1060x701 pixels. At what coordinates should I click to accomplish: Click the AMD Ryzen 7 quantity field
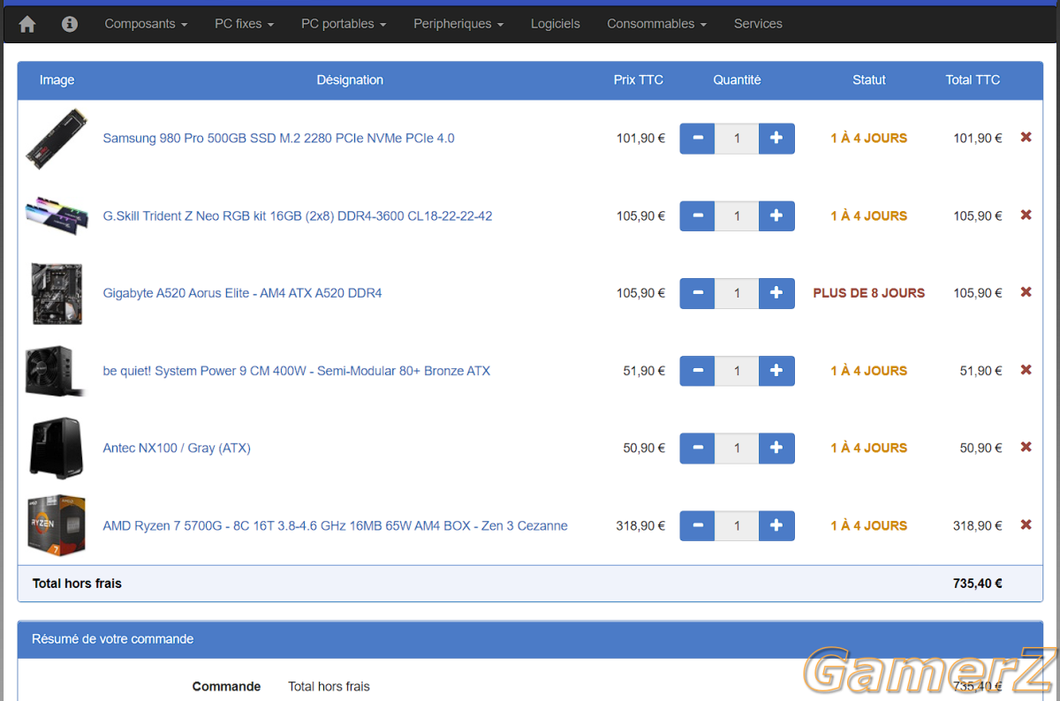pos(737,526)
